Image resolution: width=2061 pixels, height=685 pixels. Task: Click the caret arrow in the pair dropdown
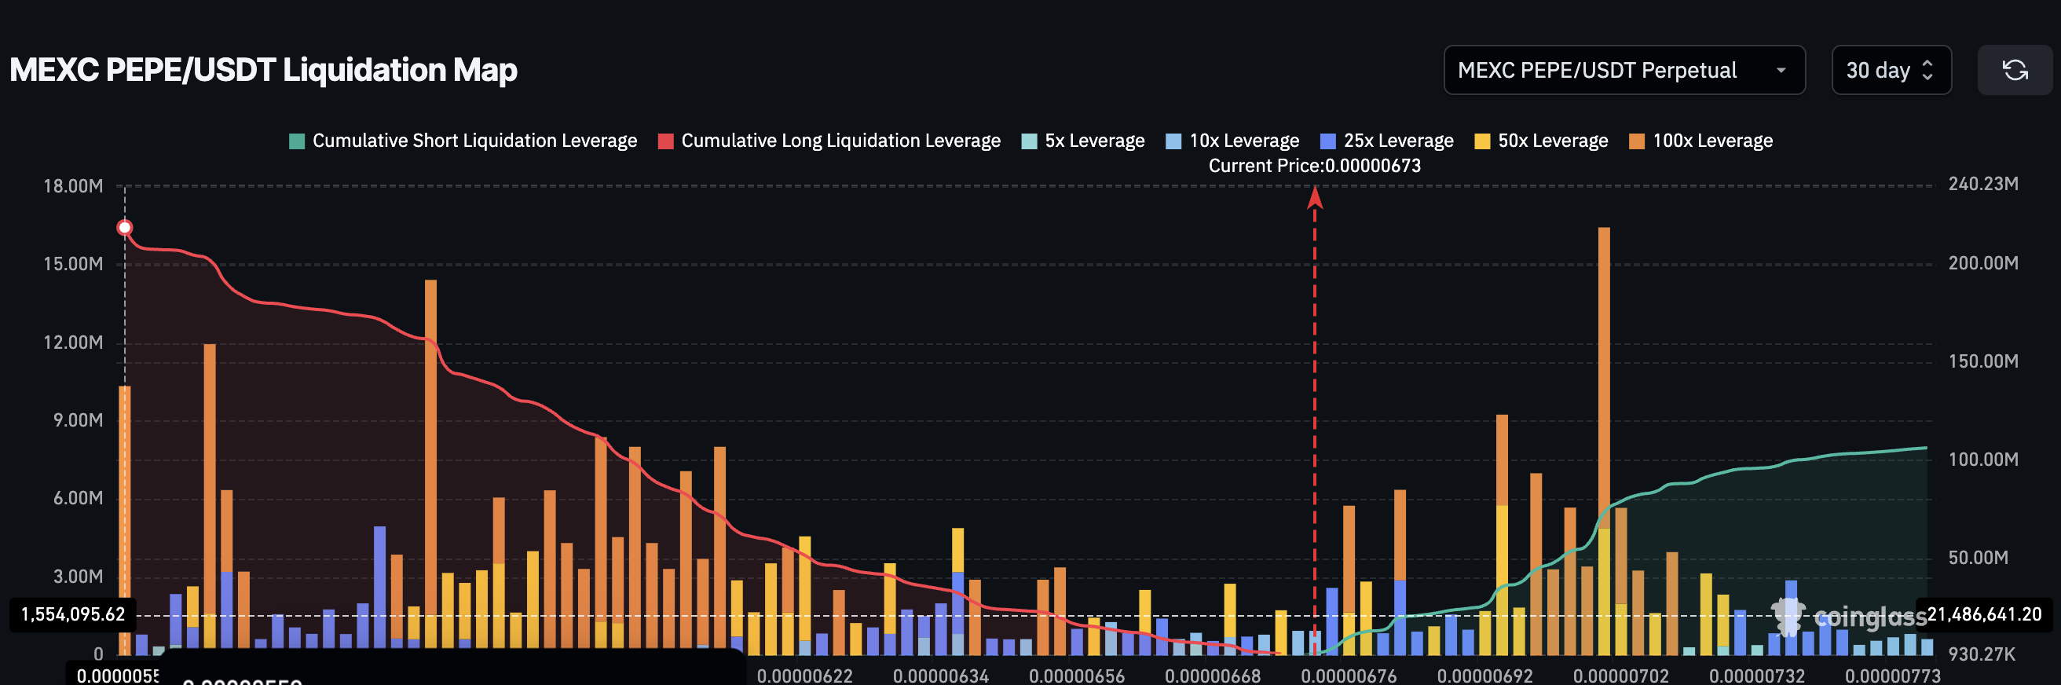(1781, 71)
